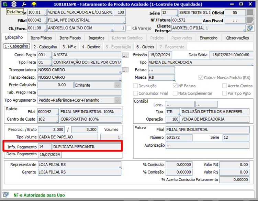
Task: Select the 3 - NF-e sub-tab
Action: [69, 47]
